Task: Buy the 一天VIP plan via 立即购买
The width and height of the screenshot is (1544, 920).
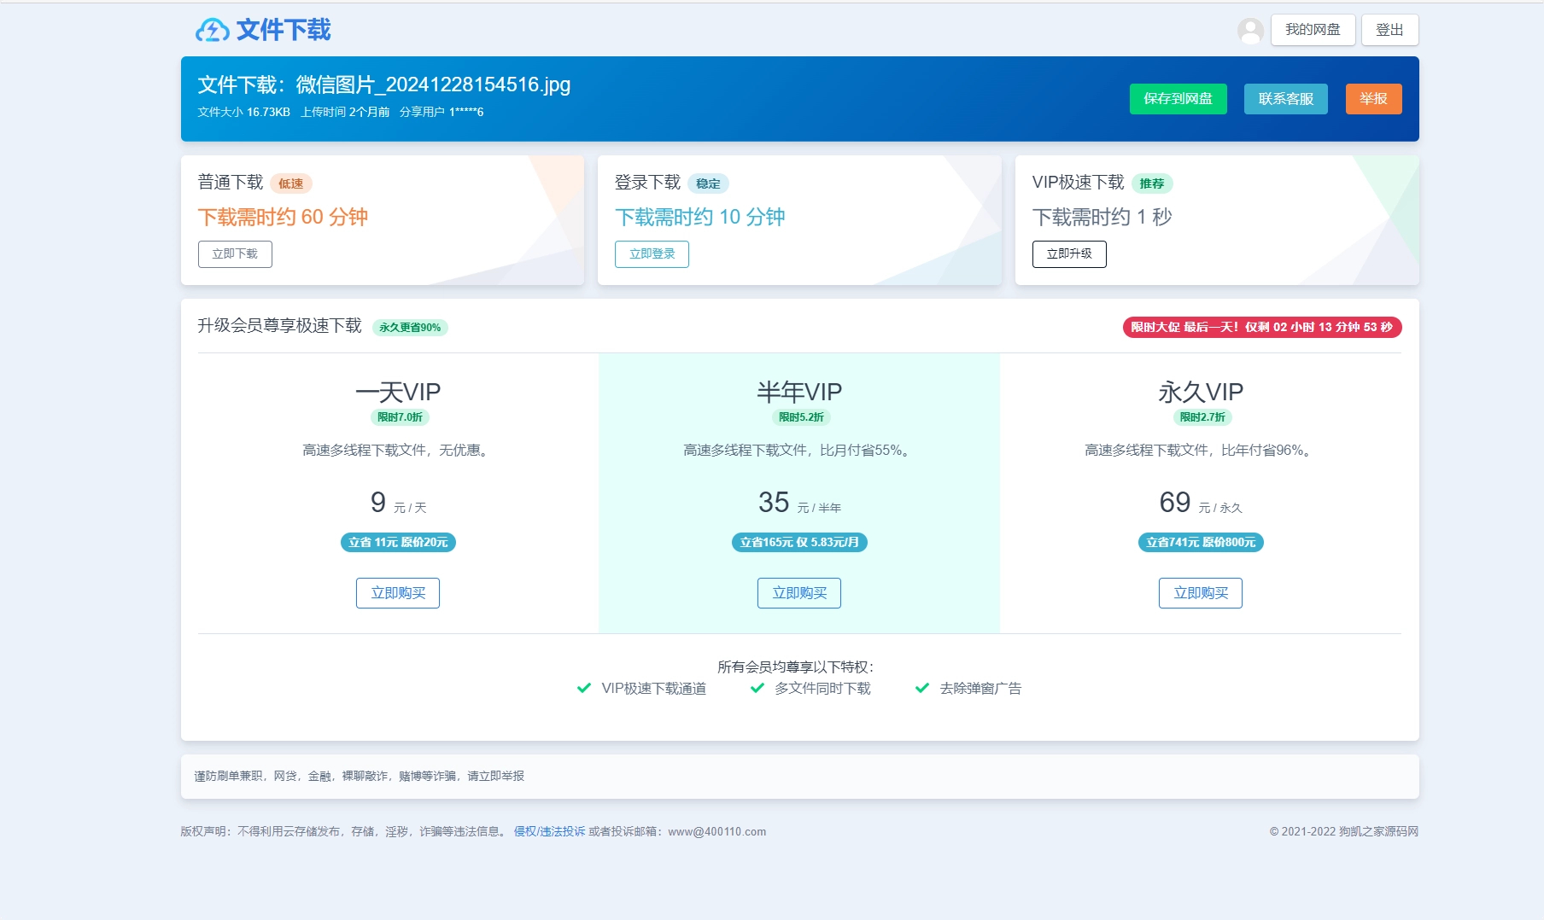Action: (398, 593)
